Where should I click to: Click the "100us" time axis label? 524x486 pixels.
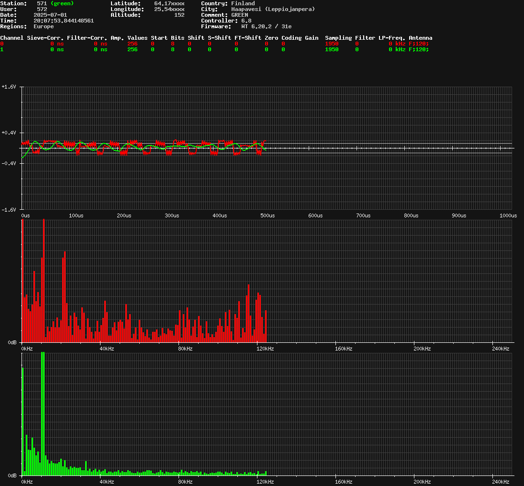tap(76, 216)
